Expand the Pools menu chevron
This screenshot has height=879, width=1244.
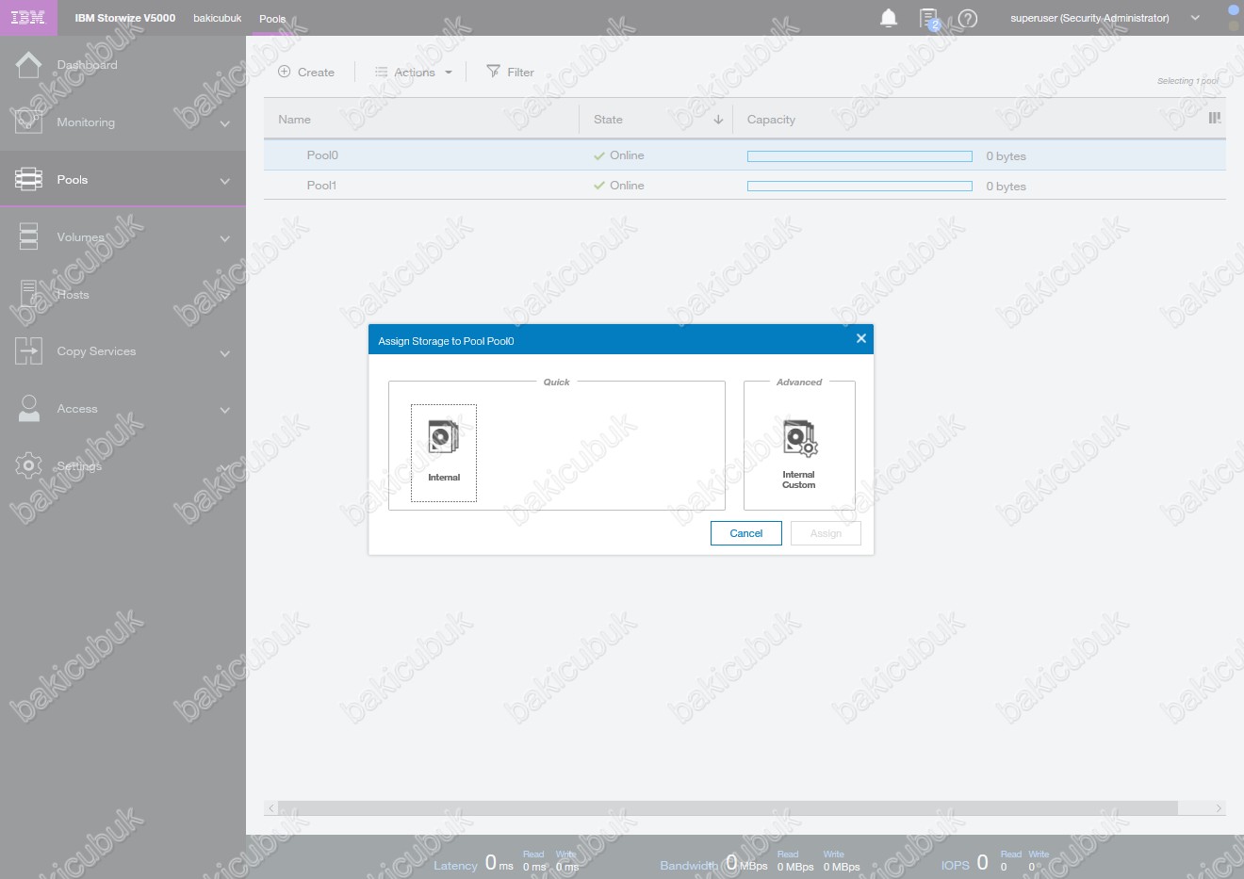click(x=224, y=182)
